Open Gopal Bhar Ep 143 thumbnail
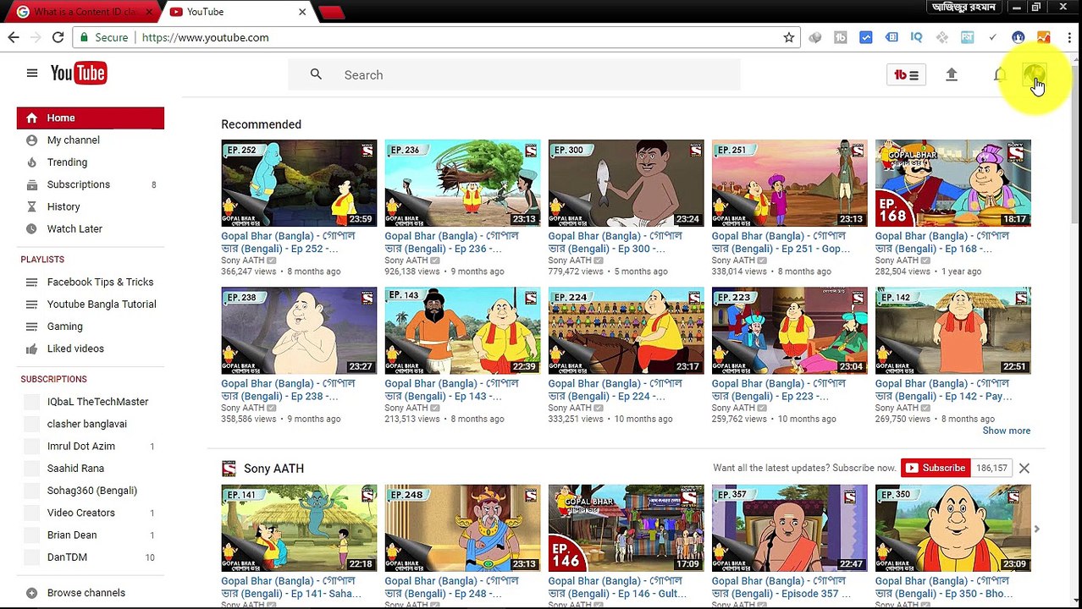 click(462, 331)
